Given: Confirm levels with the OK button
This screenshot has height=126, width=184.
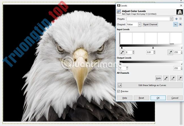Looking at the screenshot, I should [158, 98].
